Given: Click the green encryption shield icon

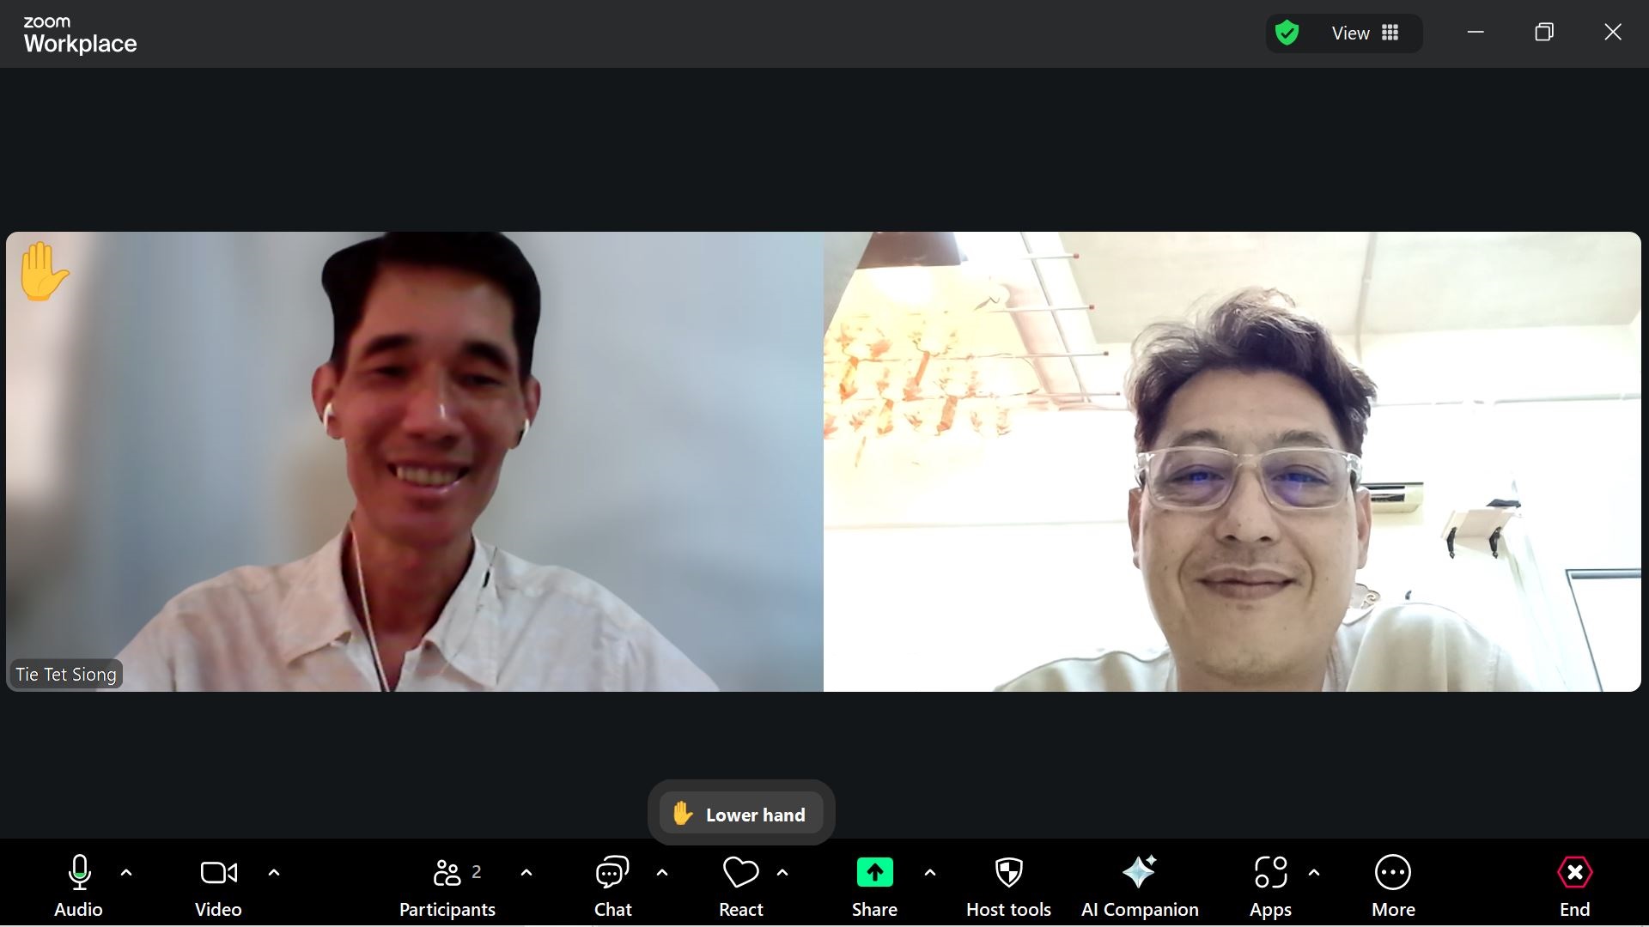Looking at the screenshot, I should (x=1287, y=33).
